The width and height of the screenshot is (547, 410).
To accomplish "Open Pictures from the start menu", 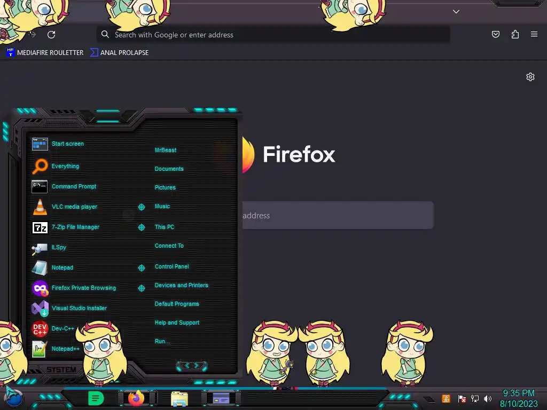I will [165, 187].
